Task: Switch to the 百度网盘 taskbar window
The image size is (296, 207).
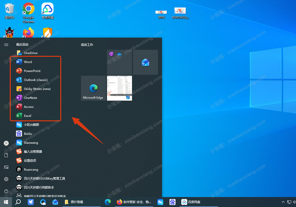Action: click(x=191, y=202)
